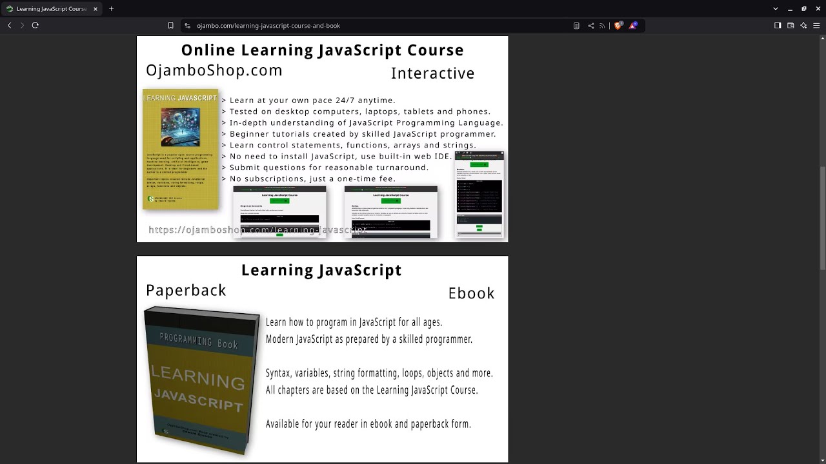Open Brave Rewards triangle icon
826x464 pixels.
634,26
